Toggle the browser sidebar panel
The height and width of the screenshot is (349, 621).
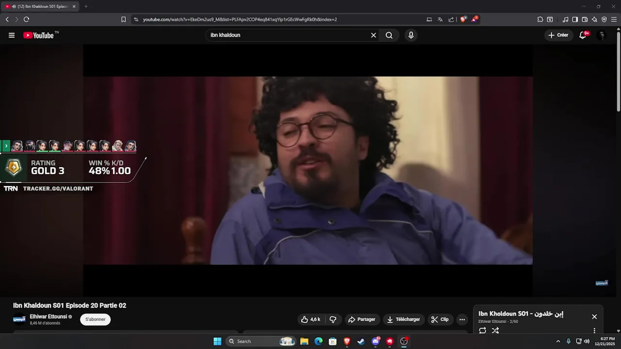(575, 19)
